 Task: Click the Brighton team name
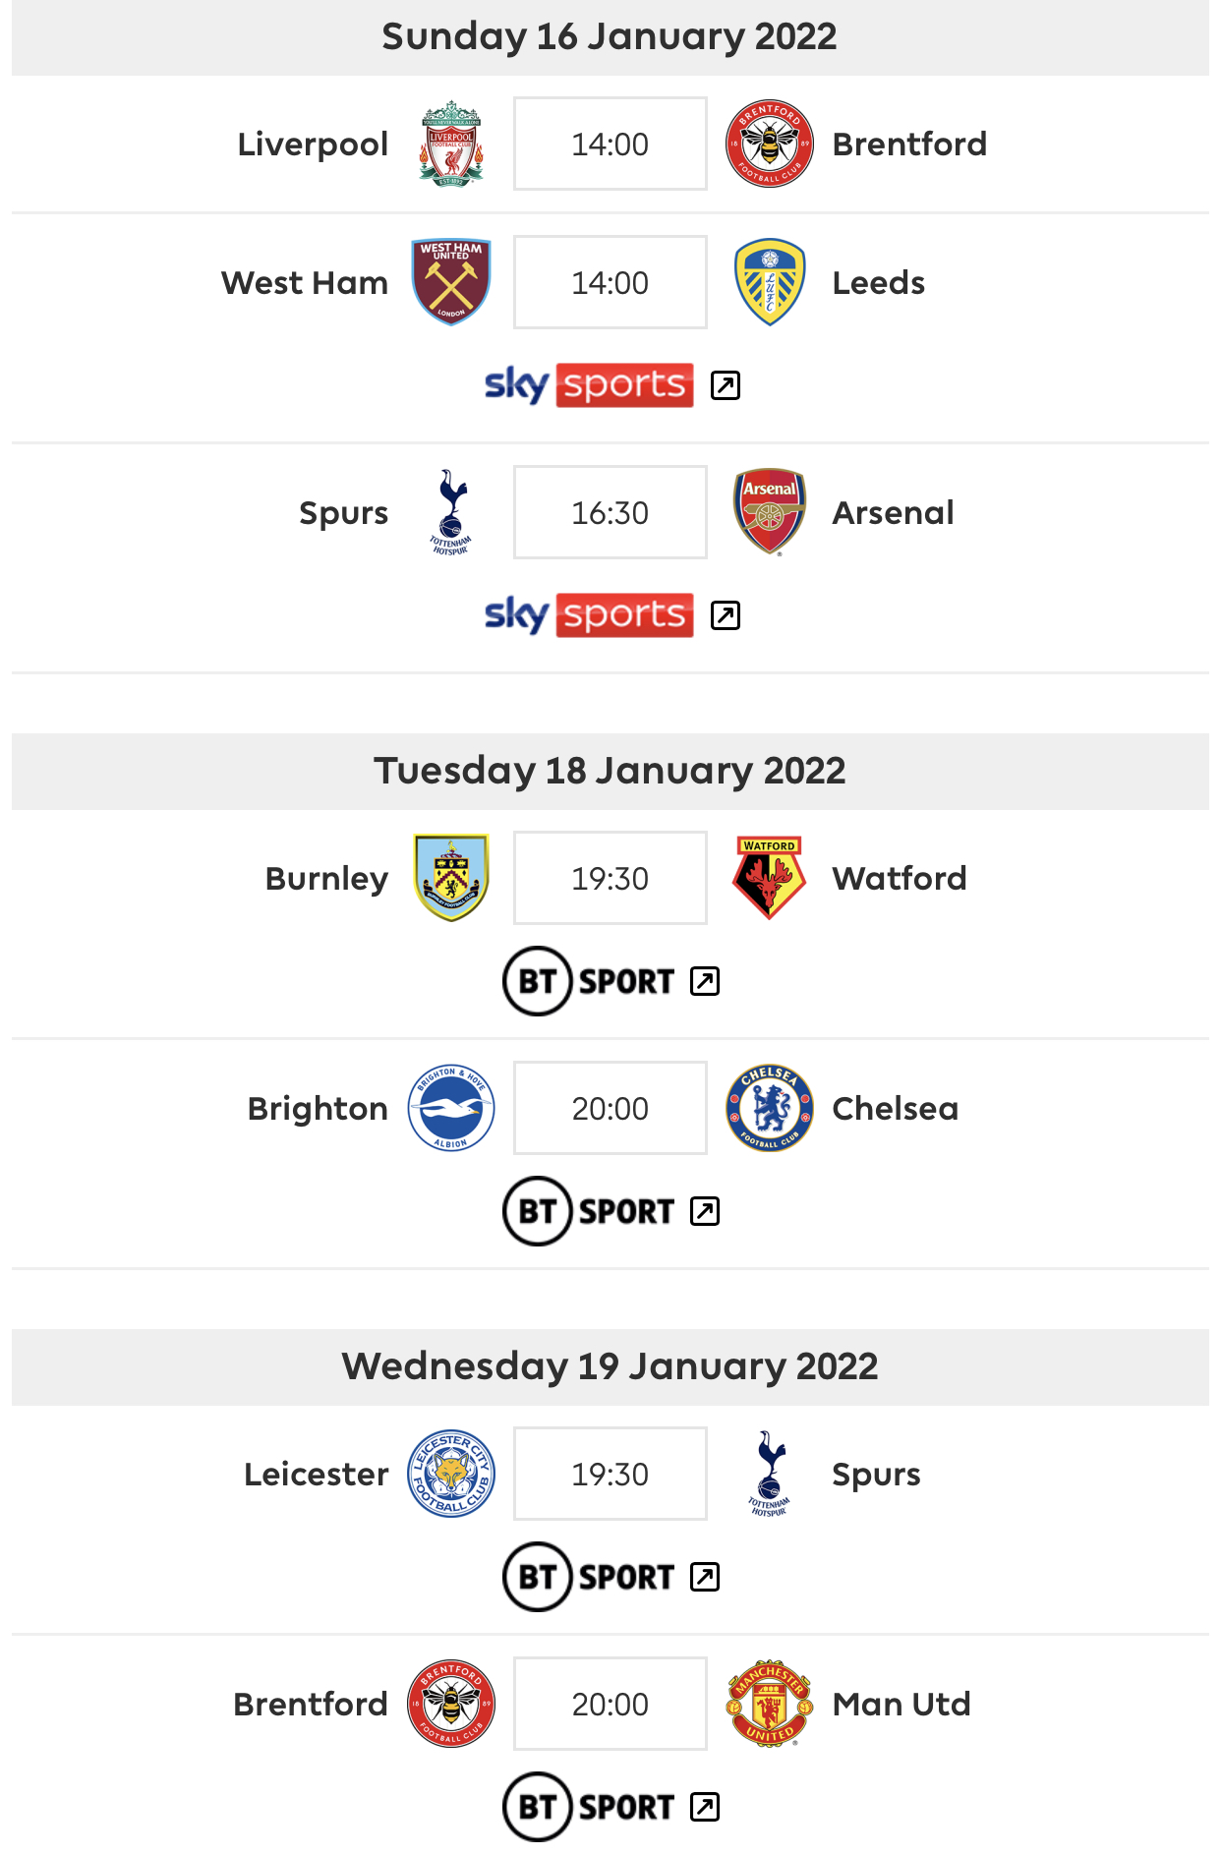pyautogui.click(x=318, y=1108)
